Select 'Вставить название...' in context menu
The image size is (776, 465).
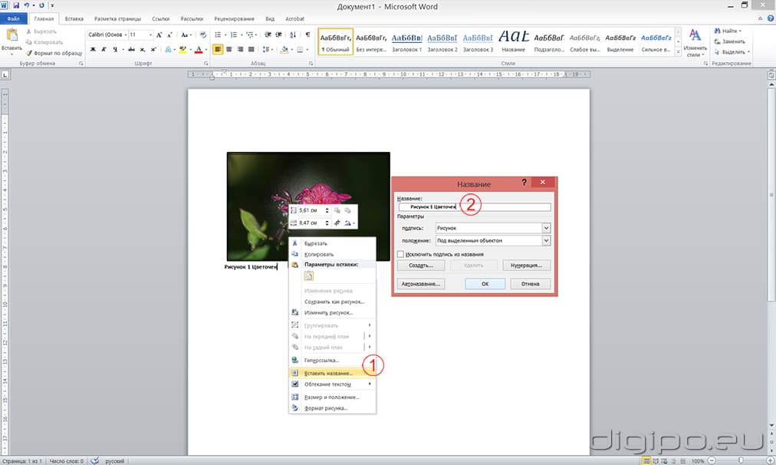(x=328, y=372)
